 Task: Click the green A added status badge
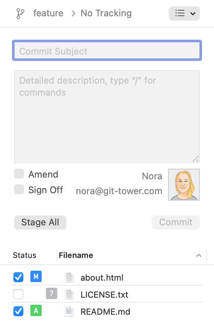pyautogui.click(x=36, y=311)
